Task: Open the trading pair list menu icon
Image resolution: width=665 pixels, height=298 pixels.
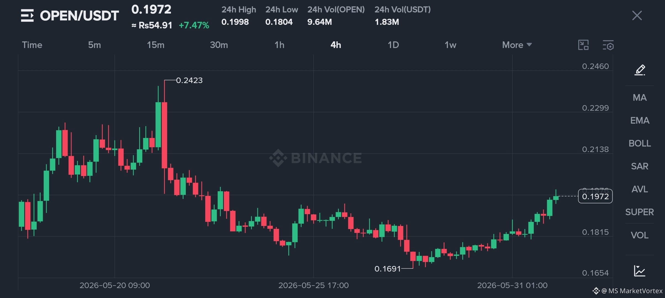Action: point(27,15)
